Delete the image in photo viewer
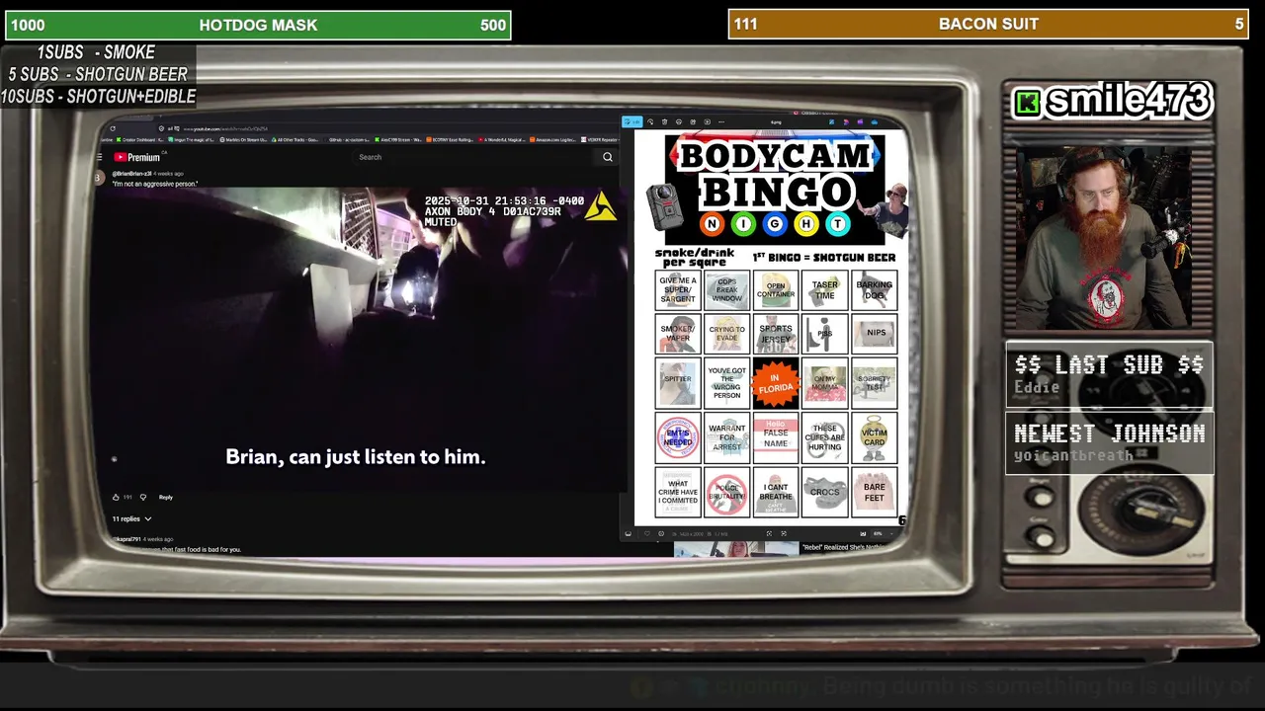The height and width of the screenshot is (711, 1265). (664, 121)
